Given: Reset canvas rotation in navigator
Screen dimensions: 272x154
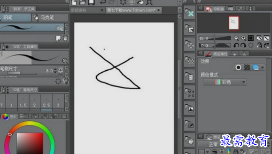Looking at the screenshot, I should click(x=251, y=45).
